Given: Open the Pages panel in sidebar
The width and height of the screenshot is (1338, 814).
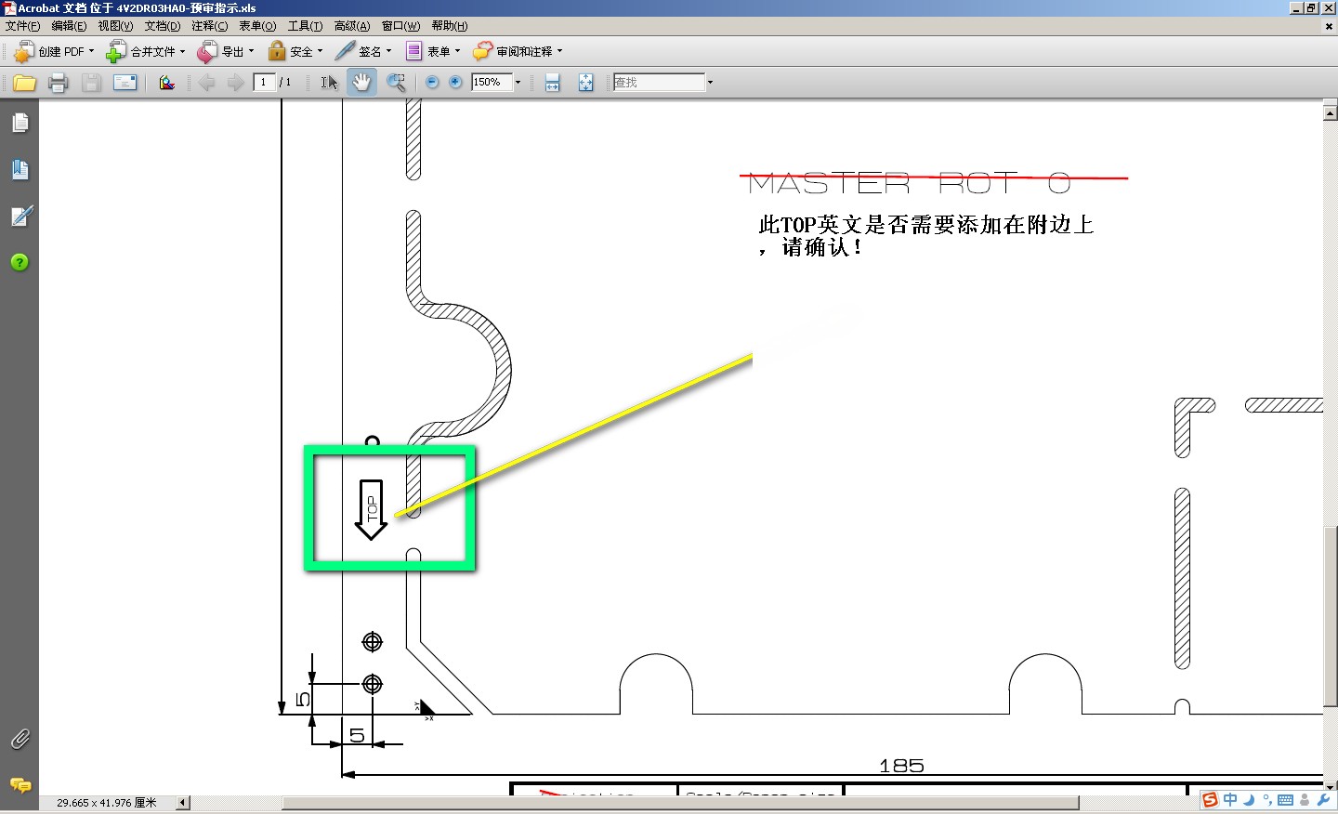Looking at the screenshot, I should 20,123.
